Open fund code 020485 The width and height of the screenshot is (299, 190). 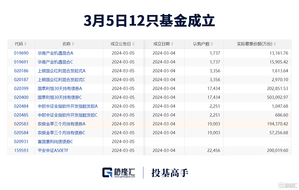(21, 115)
